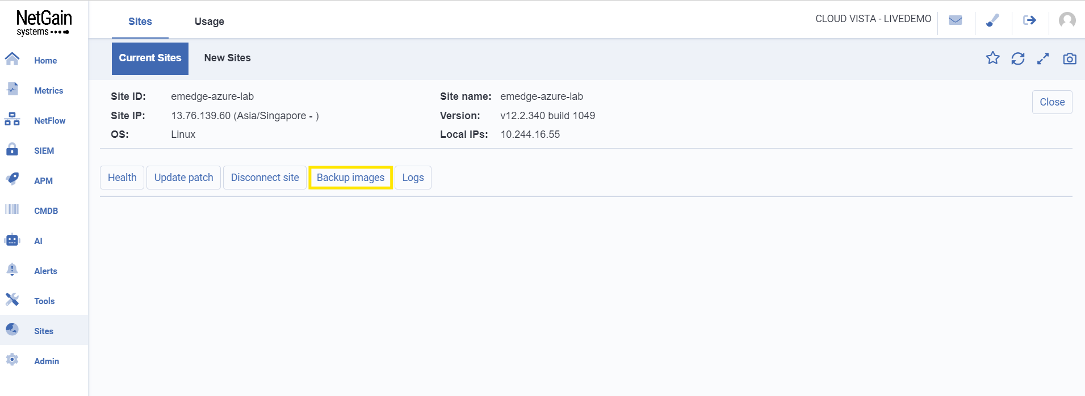1085x396 pixels.
Task: Click the Sites globe icon
Action: (12, 330)
